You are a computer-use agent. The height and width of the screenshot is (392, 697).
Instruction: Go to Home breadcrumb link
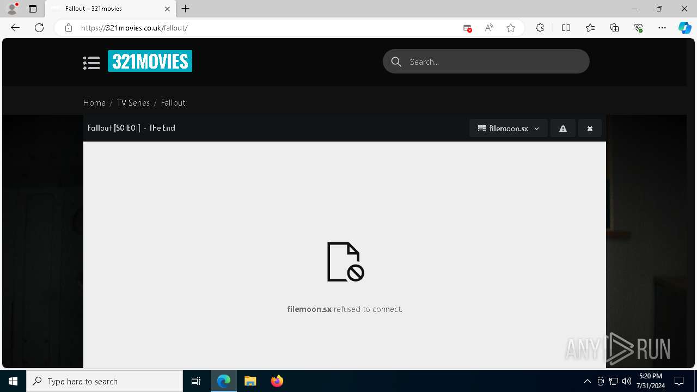click(94, 102)
